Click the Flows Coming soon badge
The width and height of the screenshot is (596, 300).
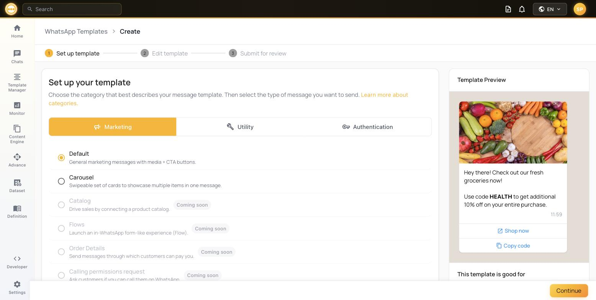tap(210, 228)
